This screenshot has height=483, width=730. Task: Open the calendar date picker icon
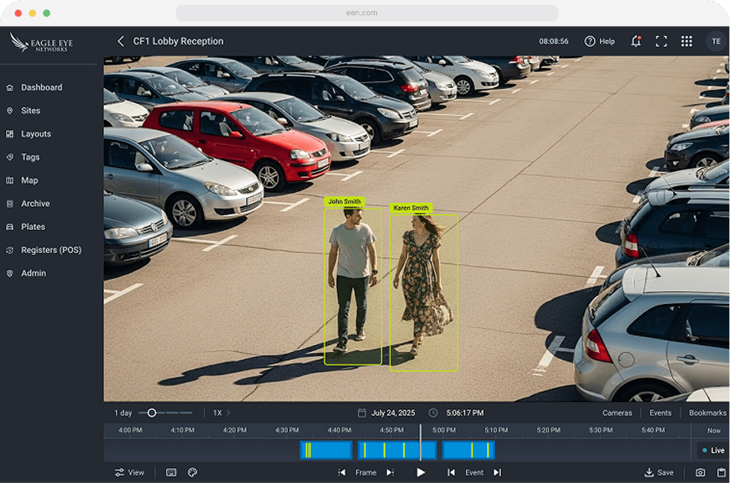point(362,412)
